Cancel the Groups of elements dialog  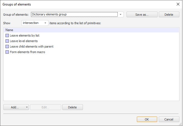[x=169, y=119]
